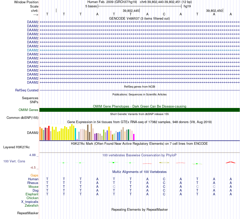240x219 pixels.
Task: Open the 100 Vert. Cons track label
Action: 14,161
